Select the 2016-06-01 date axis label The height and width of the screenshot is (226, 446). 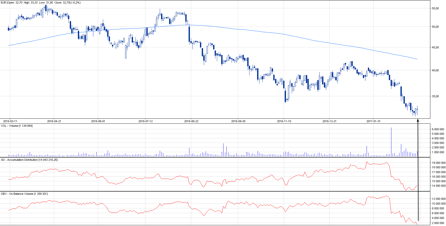pyautogui.click(x=98, y=121)
